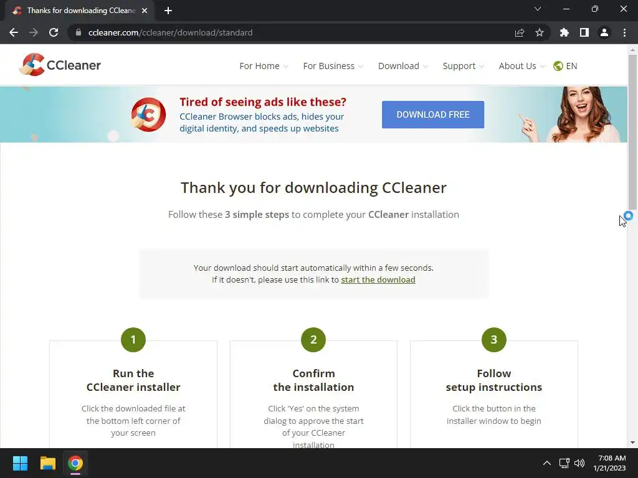Expand the Support menu

click(463, 66)
